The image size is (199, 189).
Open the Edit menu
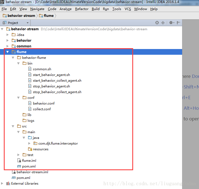point(13,9)
